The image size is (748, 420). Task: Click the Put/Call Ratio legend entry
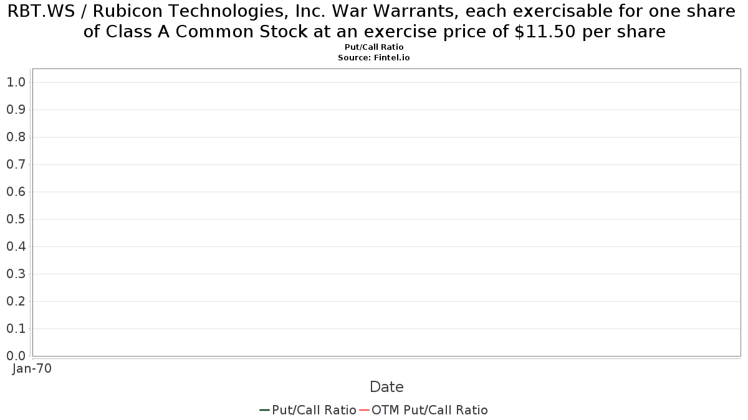point(308,410)
